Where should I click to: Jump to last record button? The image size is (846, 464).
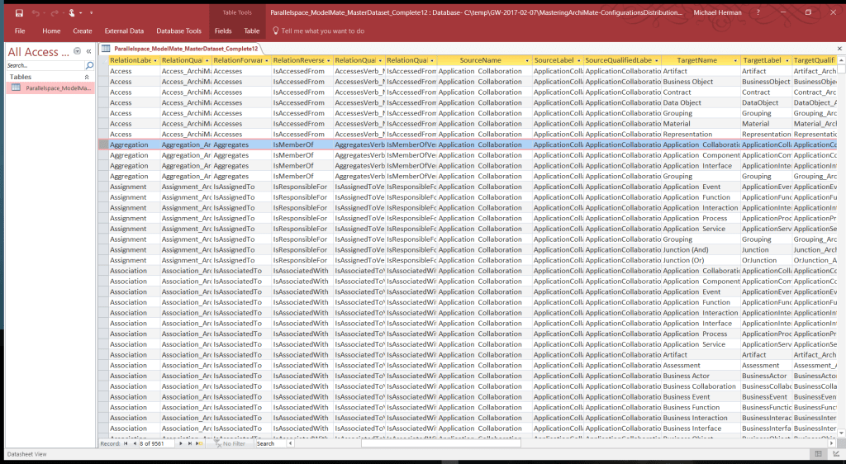click(189, 443)
